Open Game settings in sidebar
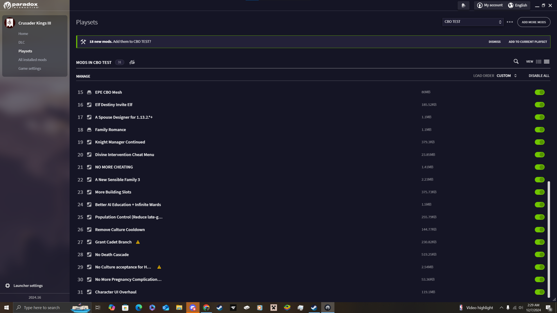 tap(30, 68)
